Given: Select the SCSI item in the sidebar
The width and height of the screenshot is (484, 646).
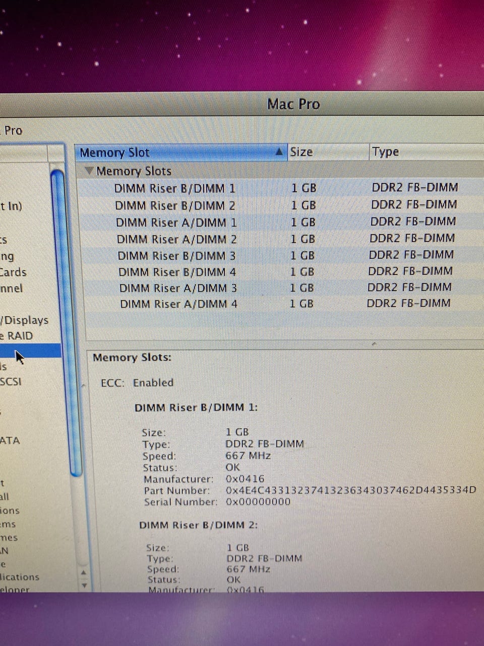Looking at the screenshot, I should click(11, 382).
